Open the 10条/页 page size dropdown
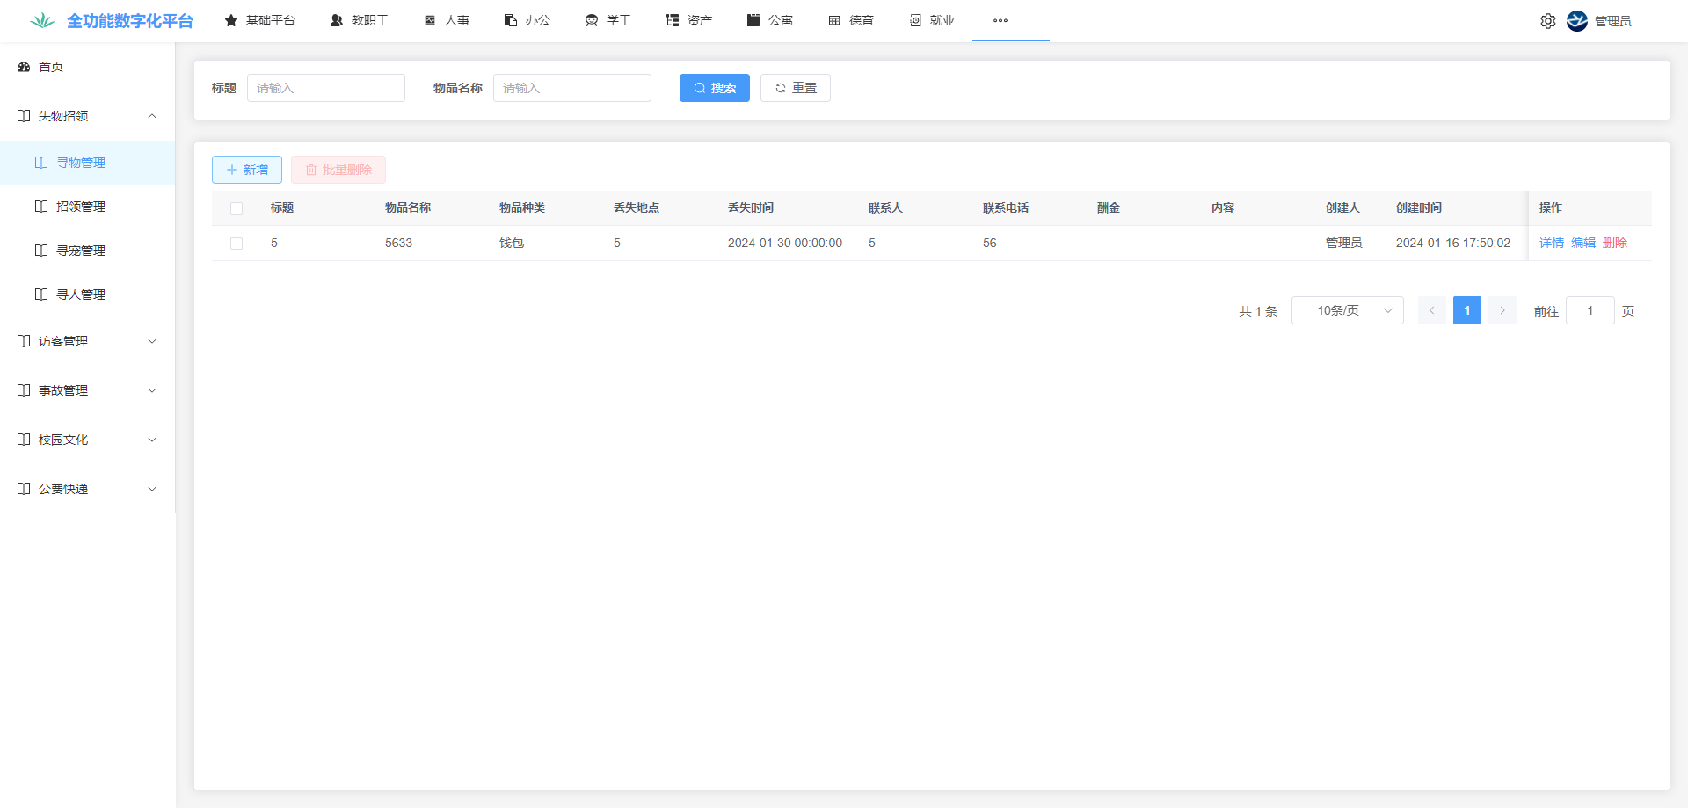This screenshot has width=1688, height=808. point(1347,310)
